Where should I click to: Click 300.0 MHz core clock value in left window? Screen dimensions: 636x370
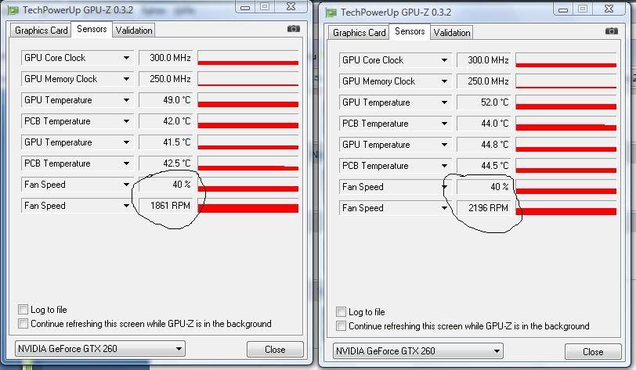166,58
